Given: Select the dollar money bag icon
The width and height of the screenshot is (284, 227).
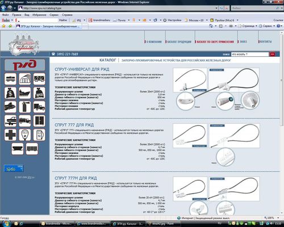Looking at the screenshot, I should pyautogui.click(x=10, y=93).
